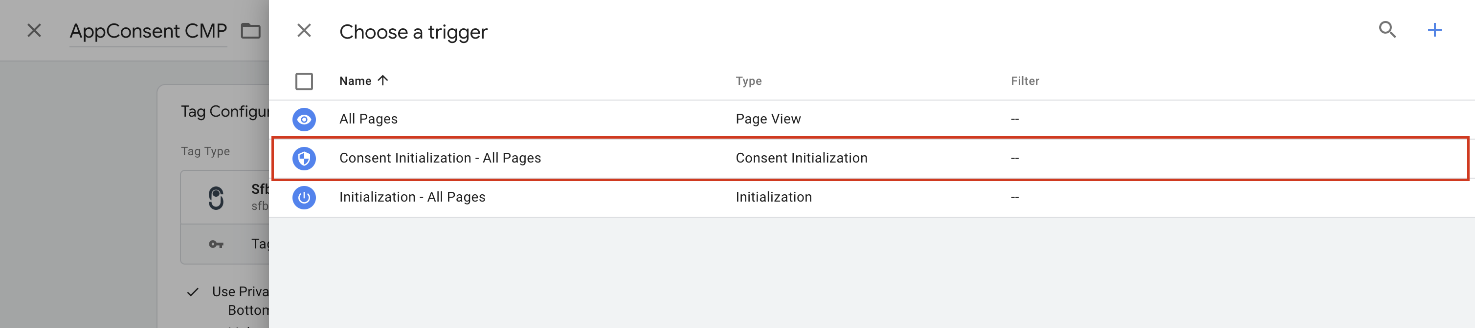Toggle the Name column sort direction
1475x328 pixels.
[382, 81]
